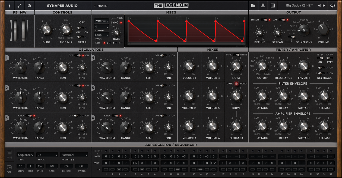Toggle tie for sequencer step 3
Image resolution: width=342 pixels, height=178 pixels.
119,169
